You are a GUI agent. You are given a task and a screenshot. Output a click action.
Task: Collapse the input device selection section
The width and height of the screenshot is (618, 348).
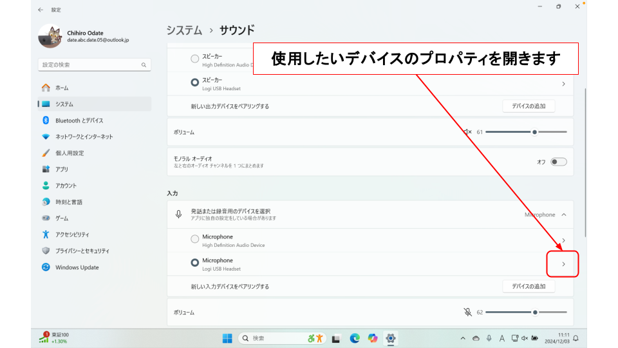click(x=564, y=215)
